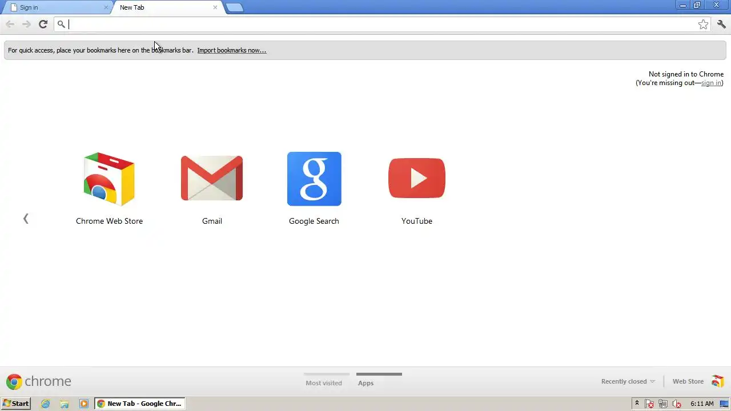Open the Chrome Web Store app
Screen dimensions: 731x411
point(109,189)
